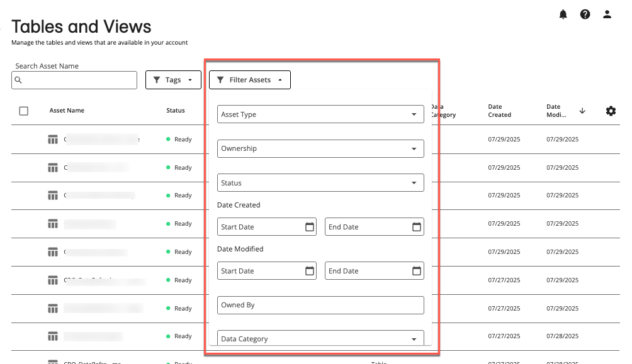Click the magnifier icon in search box
Viewport: 632px width, 364px height.
point(18,80)
